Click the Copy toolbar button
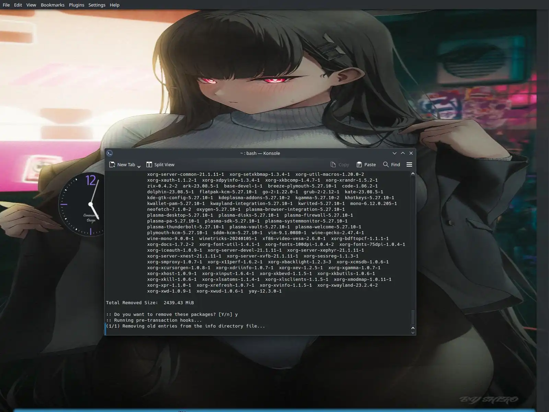The image size is (549, 412). 340,164
